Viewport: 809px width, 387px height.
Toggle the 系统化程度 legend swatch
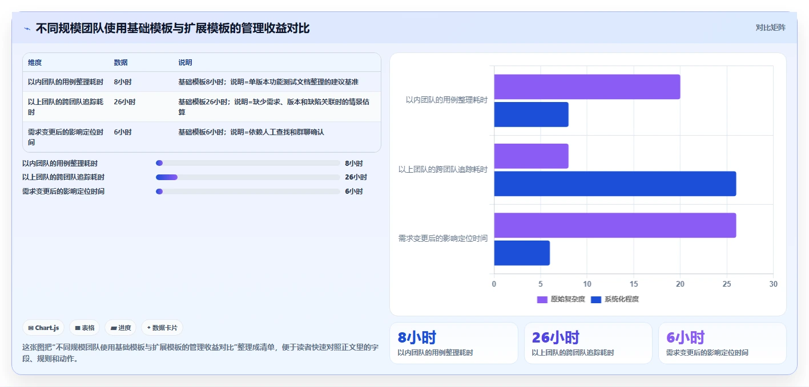[x=596, y=299]
